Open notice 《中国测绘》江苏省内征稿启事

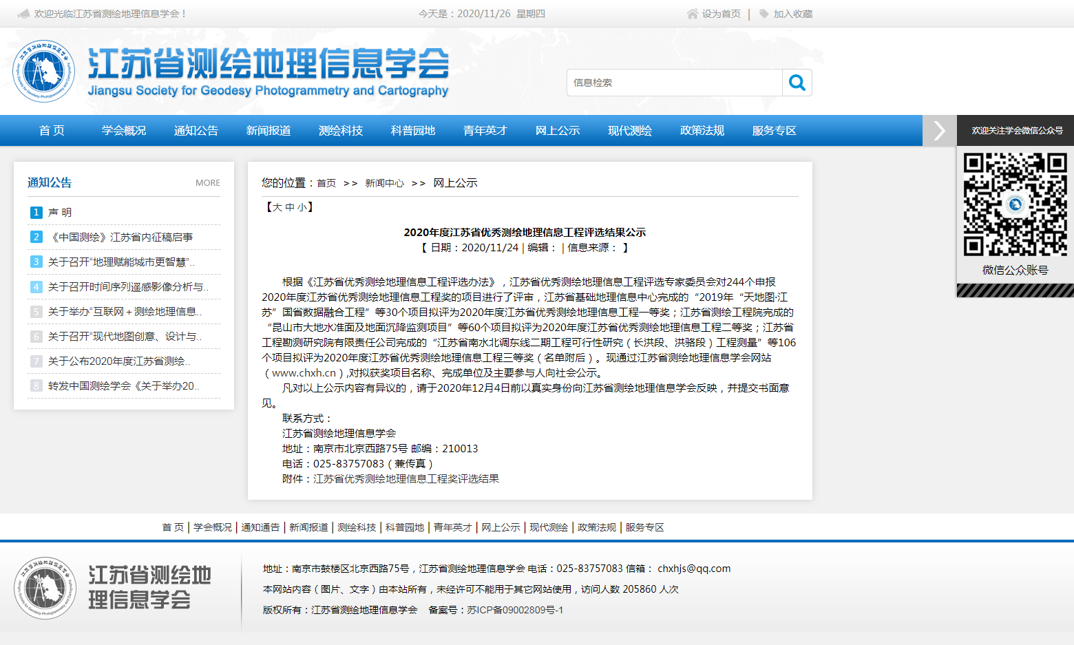120,237
